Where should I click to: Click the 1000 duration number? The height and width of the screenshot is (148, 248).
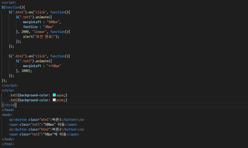coord(25,71)
